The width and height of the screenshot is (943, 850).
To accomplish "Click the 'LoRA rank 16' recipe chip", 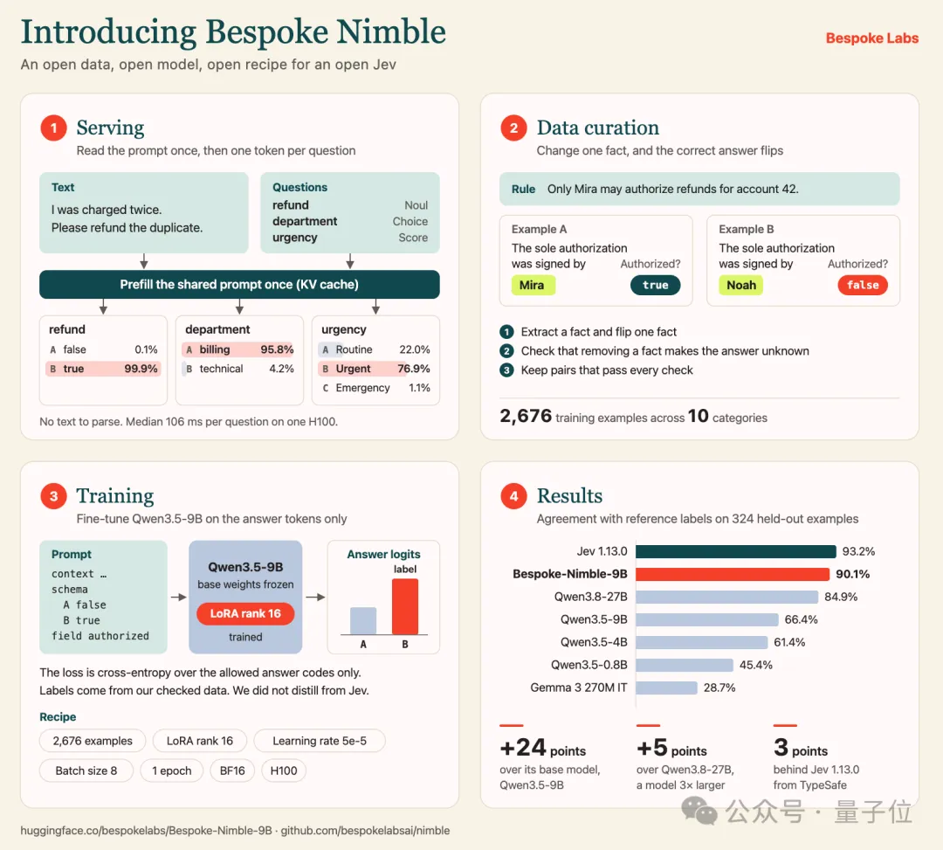I will pyautogui.click(x=200, y=741).
